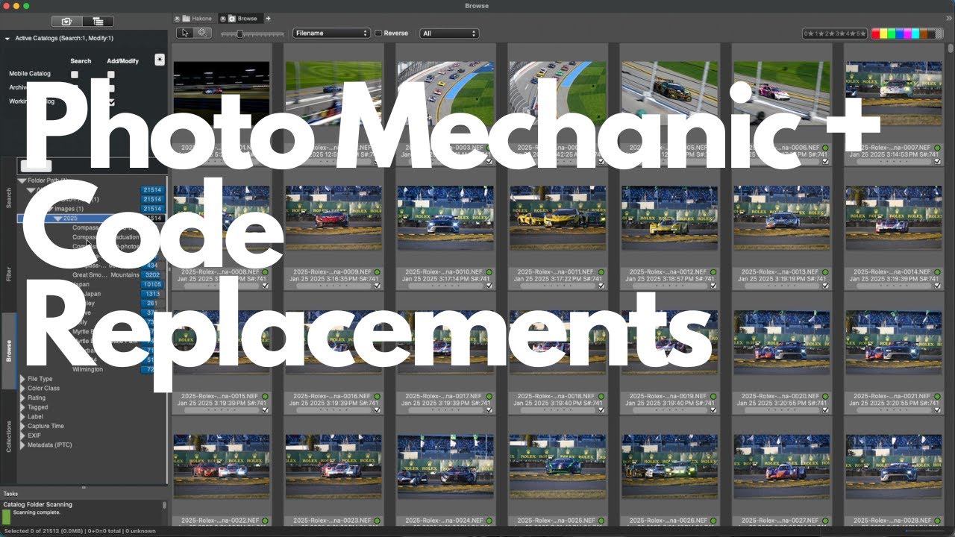The height and width of the screenshot is (537, 955).
Task: Untag photo 0015.NEF checkbox
Action: pos(265,409)
